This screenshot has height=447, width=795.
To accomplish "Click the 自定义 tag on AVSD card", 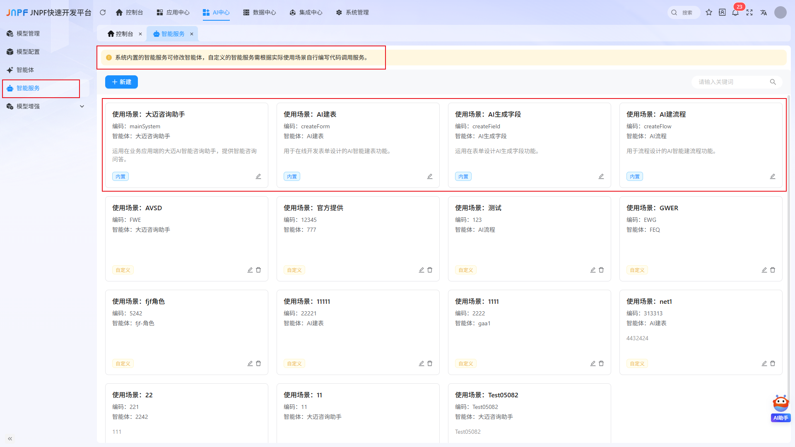I will click(123, 270).
